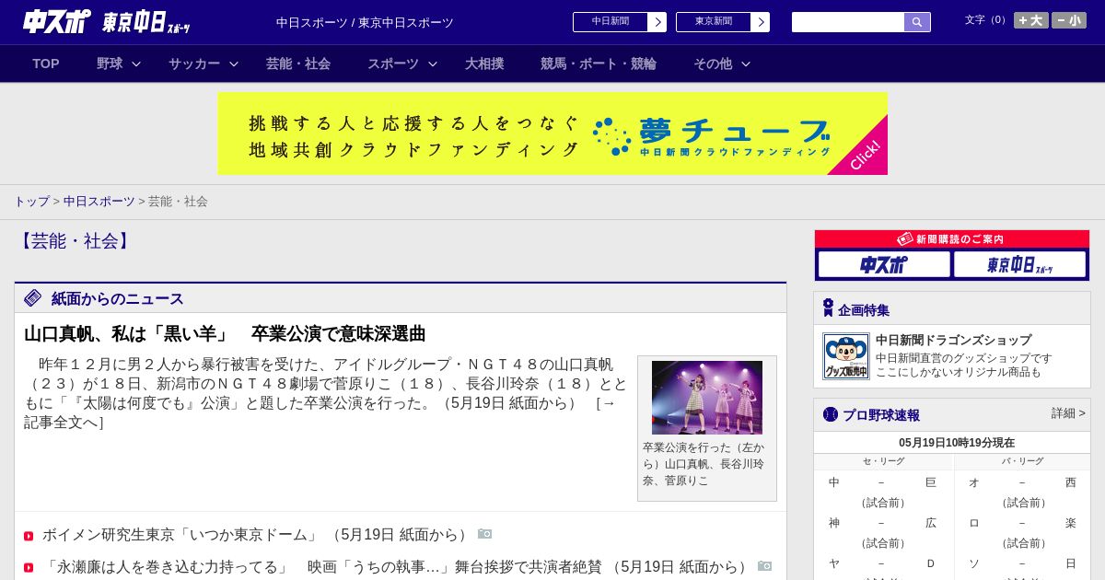Open スポーツ navigation menu item
Screen dimensions: 1105x580
click(393, 64)
